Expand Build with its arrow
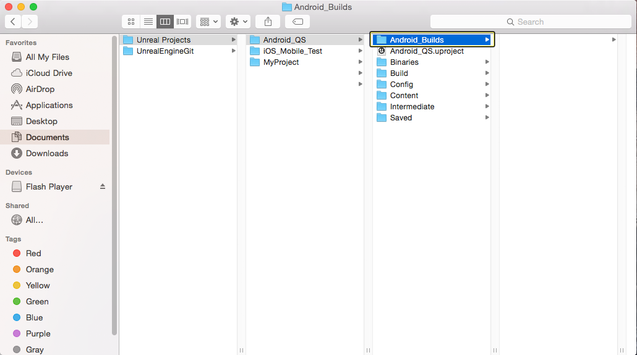The height and width of the screenshot is (355, 637). pyautogui.click(x=487, y=73)
